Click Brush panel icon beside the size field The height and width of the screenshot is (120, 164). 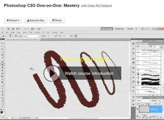pos(161,47)
